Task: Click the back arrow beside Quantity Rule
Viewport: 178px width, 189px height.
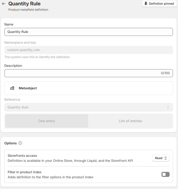Action: pyautogui.click(x=4, y=4)
